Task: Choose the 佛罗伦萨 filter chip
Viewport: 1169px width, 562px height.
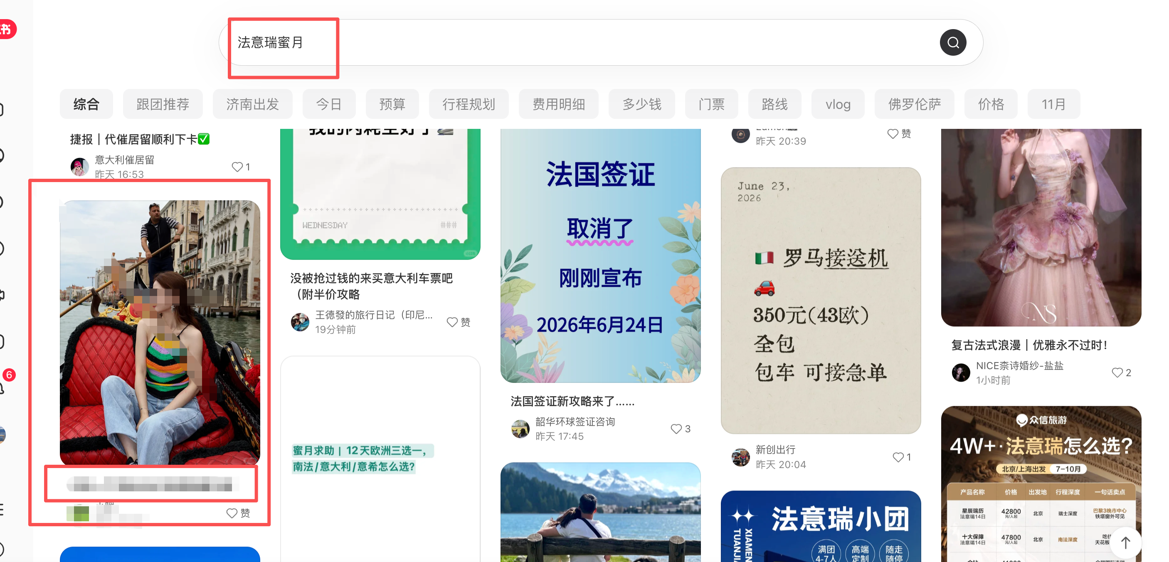Action: [914, 104]
